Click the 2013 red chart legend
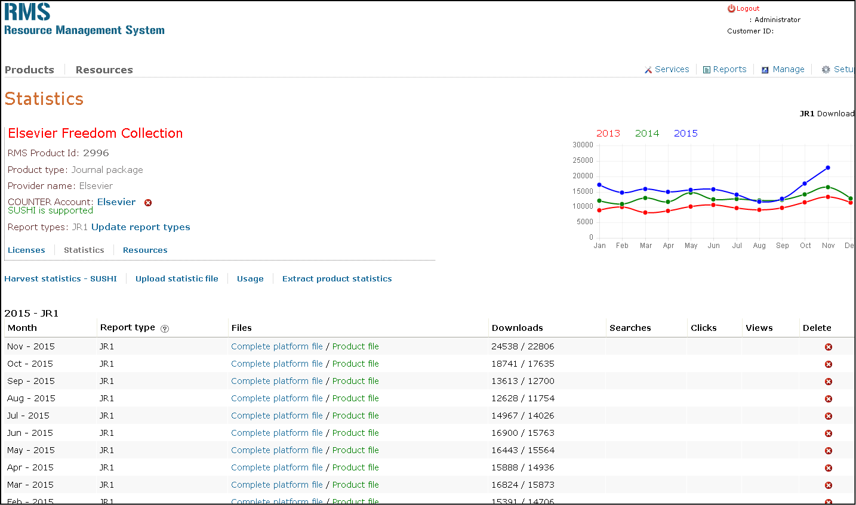This screenshot has height=505, width=856. (x=608, y=134)
